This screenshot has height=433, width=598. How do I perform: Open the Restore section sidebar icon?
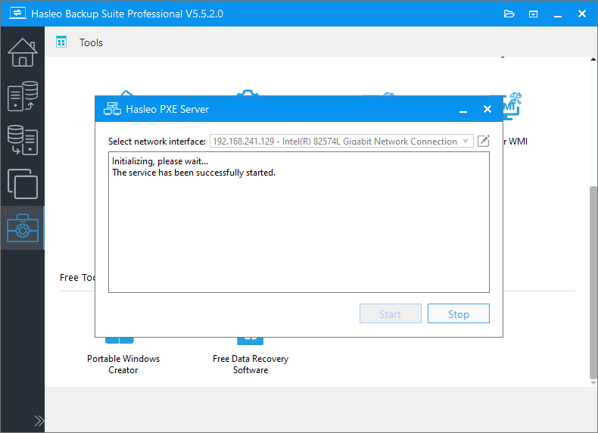(23, 140)
